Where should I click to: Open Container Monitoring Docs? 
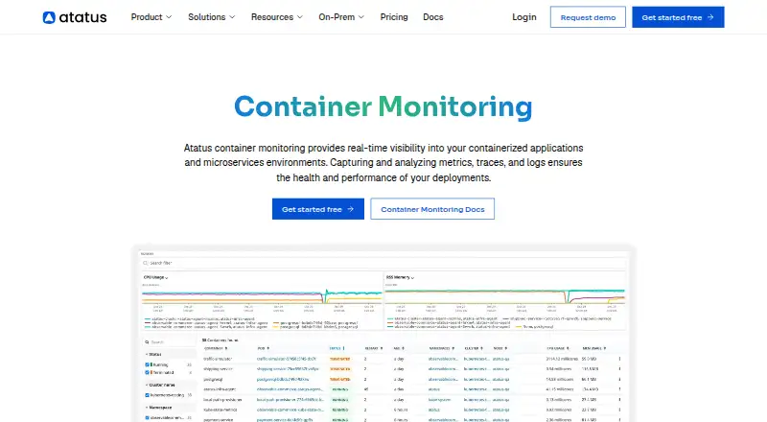click(x=432, y=209)
